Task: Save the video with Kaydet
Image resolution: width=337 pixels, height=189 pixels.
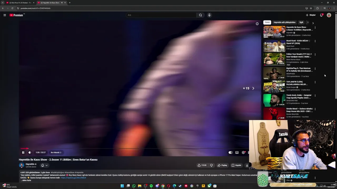Action: pyautogui.click(x=236, y=165)
